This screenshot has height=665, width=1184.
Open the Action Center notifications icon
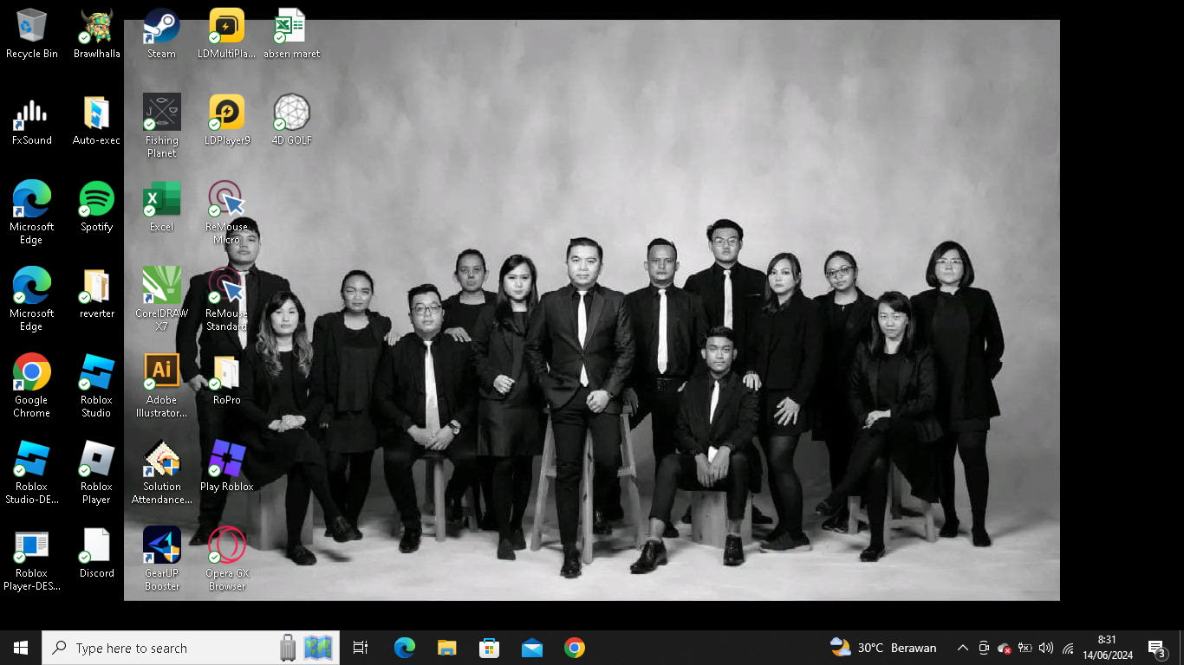click(x=1156, y=648)
